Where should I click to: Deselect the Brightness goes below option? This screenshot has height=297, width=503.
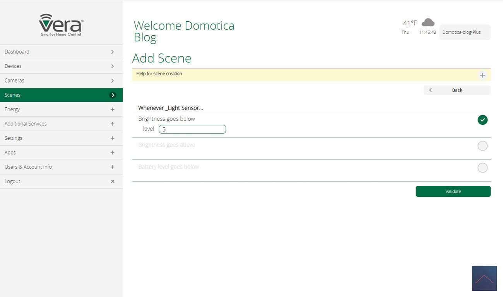pyautogui.click(x=482, y=120)
